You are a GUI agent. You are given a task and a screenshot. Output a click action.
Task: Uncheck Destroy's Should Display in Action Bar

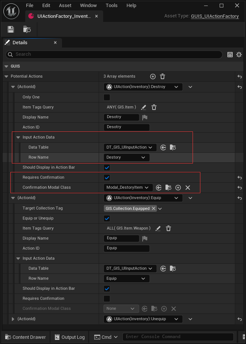point(107,168)
